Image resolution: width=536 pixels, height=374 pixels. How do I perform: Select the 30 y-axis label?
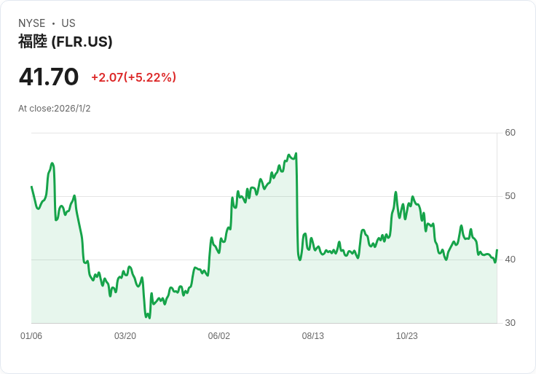[x=510, y=323]
